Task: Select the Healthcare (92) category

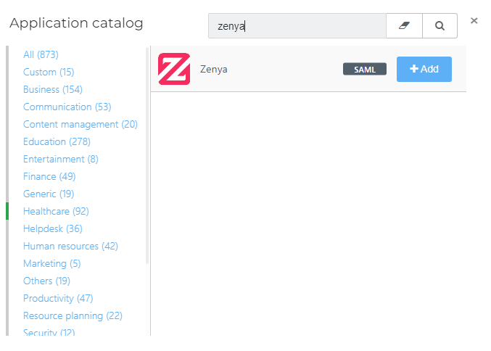Action: pos(56,211)
